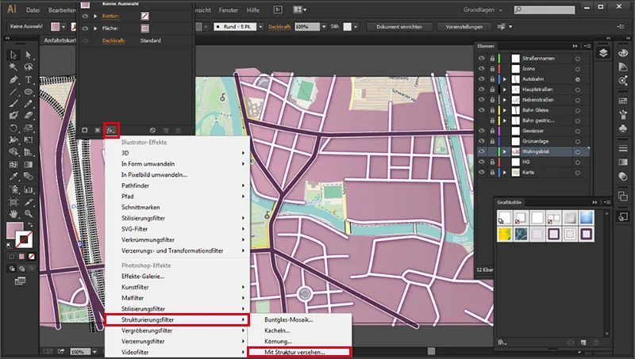This screenshot has width=635, height=359.
Task: Expand Fläche attribute disclosure triangle
Action: click(95, 29)
